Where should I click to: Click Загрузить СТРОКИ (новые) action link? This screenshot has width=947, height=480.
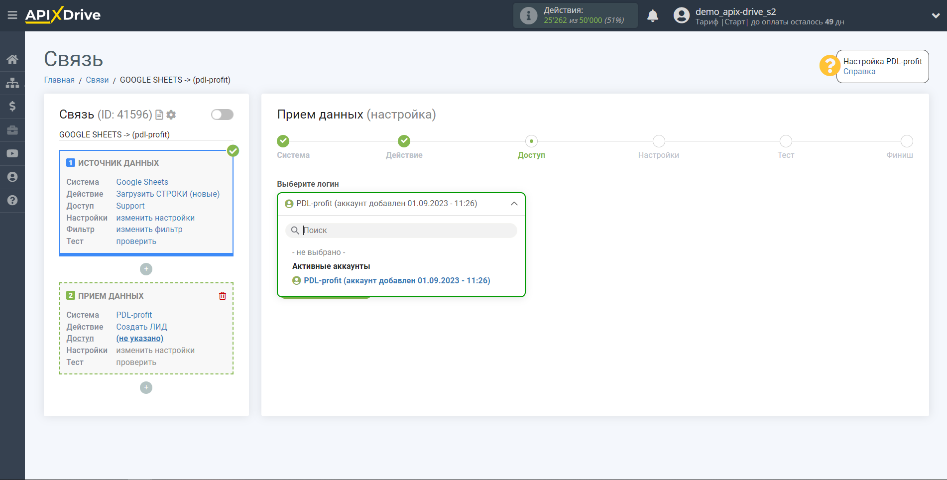[168, 194]
